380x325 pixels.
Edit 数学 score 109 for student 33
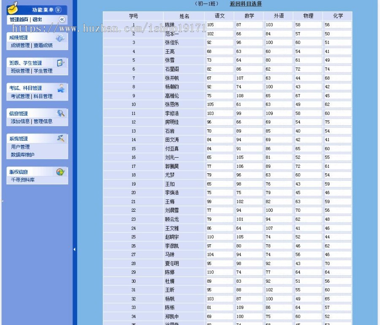pyautogui.click(x=249, y=308)
